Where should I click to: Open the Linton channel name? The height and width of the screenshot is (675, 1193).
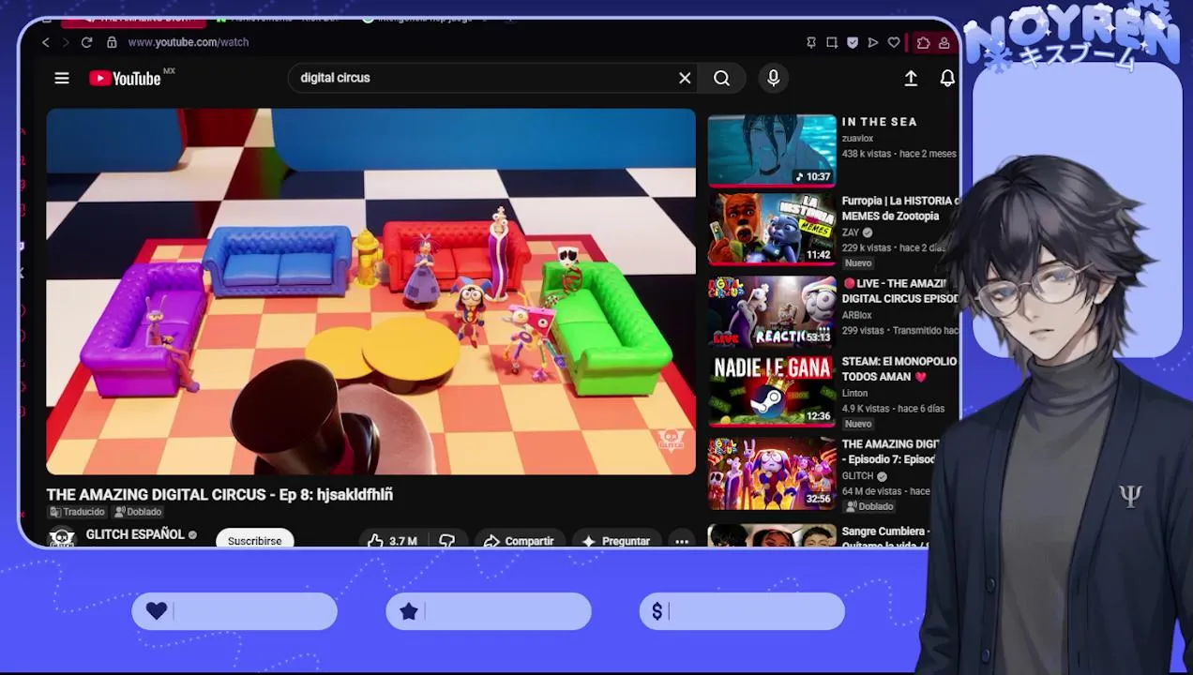(x=854, y=393)
